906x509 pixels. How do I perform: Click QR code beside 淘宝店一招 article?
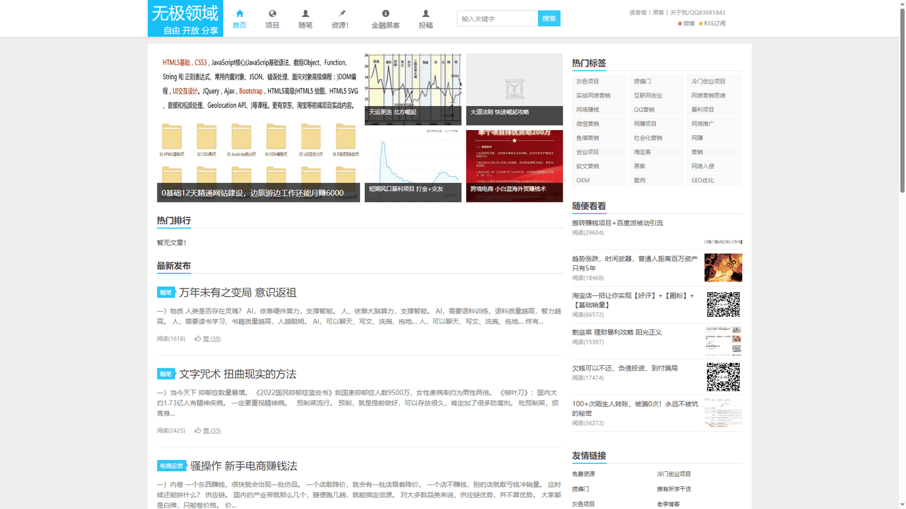[x=723, y=304]
